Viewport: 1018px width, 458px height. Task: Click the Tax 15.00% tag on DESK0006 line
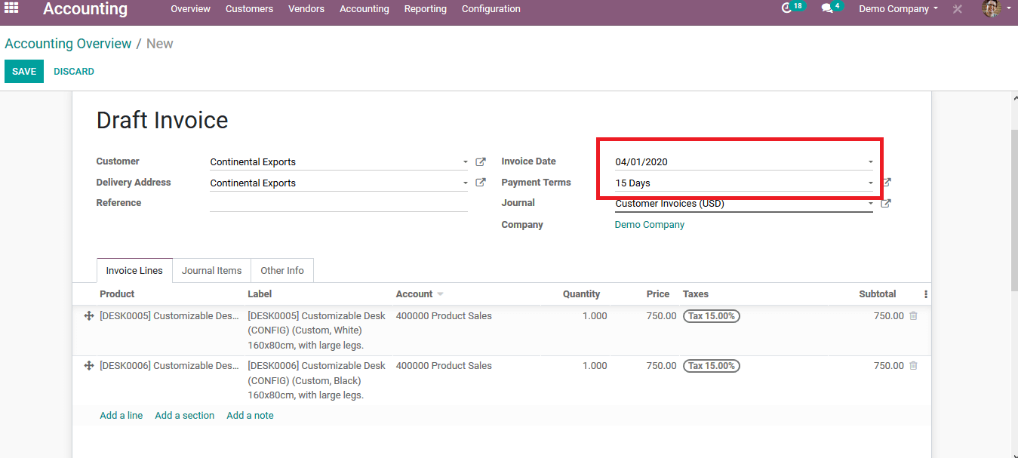pos(712,366)
